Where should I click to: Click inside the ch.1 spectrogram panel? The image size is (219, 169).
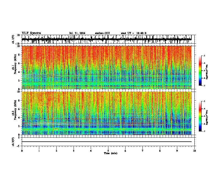click(106, 67)
